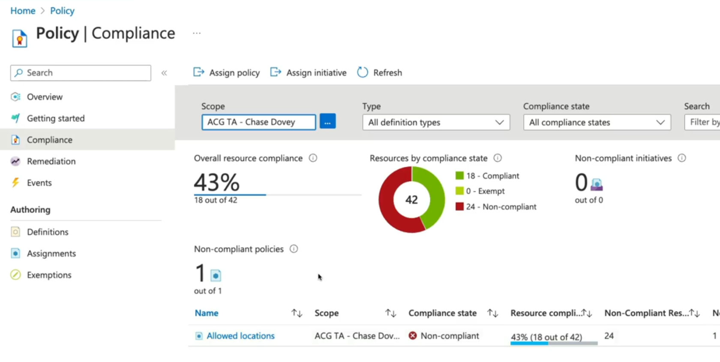Open the more options ellipsis near title

click(x=197, y=33)
